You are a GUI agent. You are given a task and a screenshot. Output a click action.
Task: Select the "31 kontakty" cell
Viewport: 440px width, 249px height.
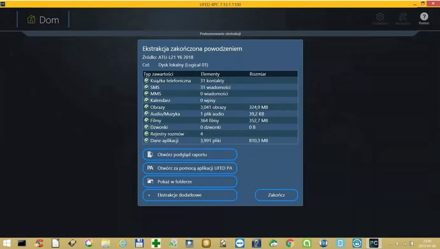click(212, 80)
